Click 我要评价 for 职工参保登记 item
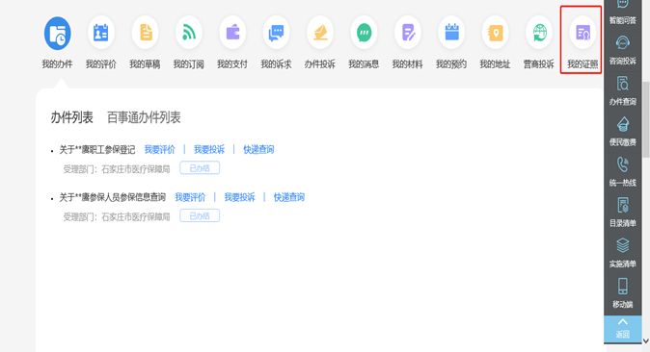This screenshot has height=352, width=650. (159, 150)
